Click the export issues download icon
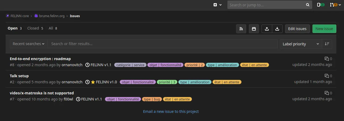 (x=277, y=29)
